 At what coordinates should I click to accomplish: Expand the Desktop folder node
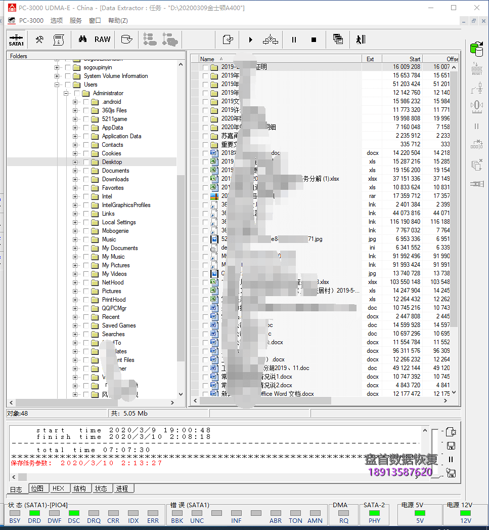75,162
